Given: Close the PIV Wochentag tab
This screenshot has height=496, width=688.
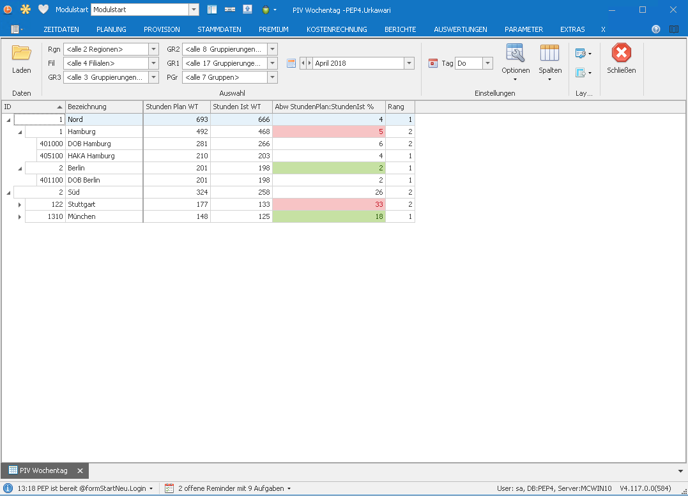Looking at the screenshot, I should pyautogui.click(x=80, y=470).
